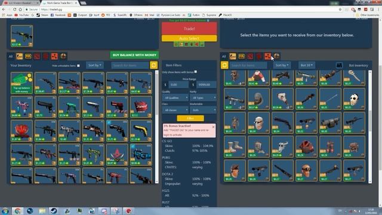The width and height of the screenshot is (382, 215).
Task: Show All games in Bot Inventory
Action: point(224,56)
